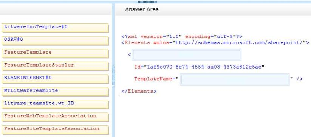The height and width of the screenshot is (137, 311).
Task: Click the empty TemplateName value box
Action: (235, 79)
